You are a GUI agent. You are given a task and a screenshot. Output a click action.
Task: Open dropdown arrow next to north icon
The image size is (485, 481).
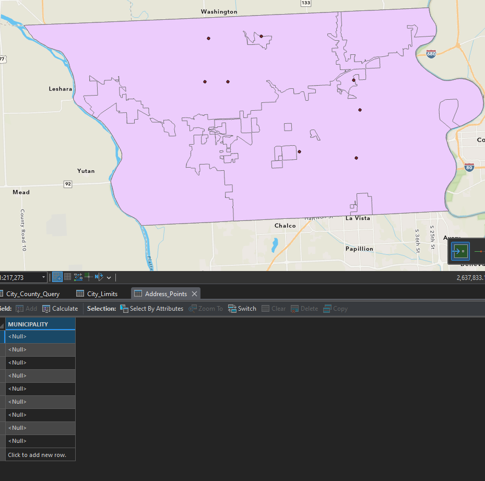pos(109,277)
